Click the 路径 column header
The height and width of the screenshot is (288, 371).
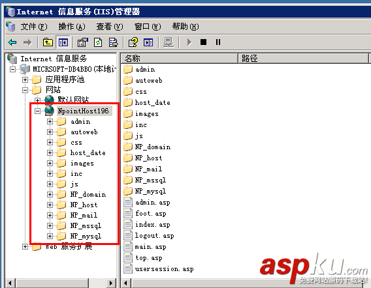pyautogui.click(x=303, y=58)
